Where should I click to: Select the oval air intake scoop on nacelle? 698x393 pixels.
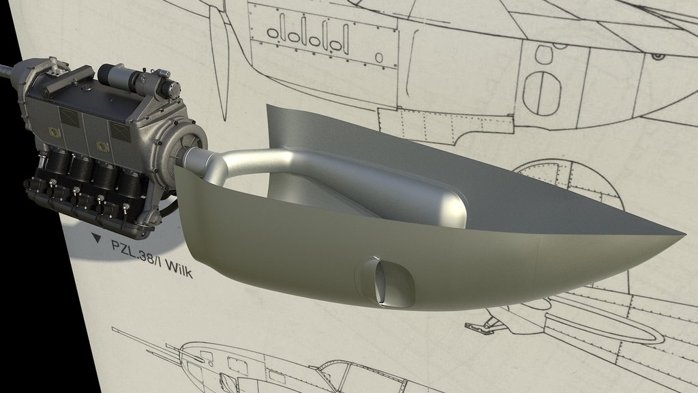click(x=386, y=281)
